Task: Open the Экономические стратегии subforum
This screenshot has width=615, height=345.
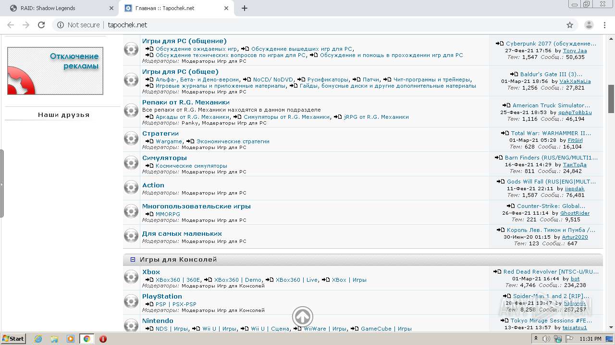Action: (233, 141)
